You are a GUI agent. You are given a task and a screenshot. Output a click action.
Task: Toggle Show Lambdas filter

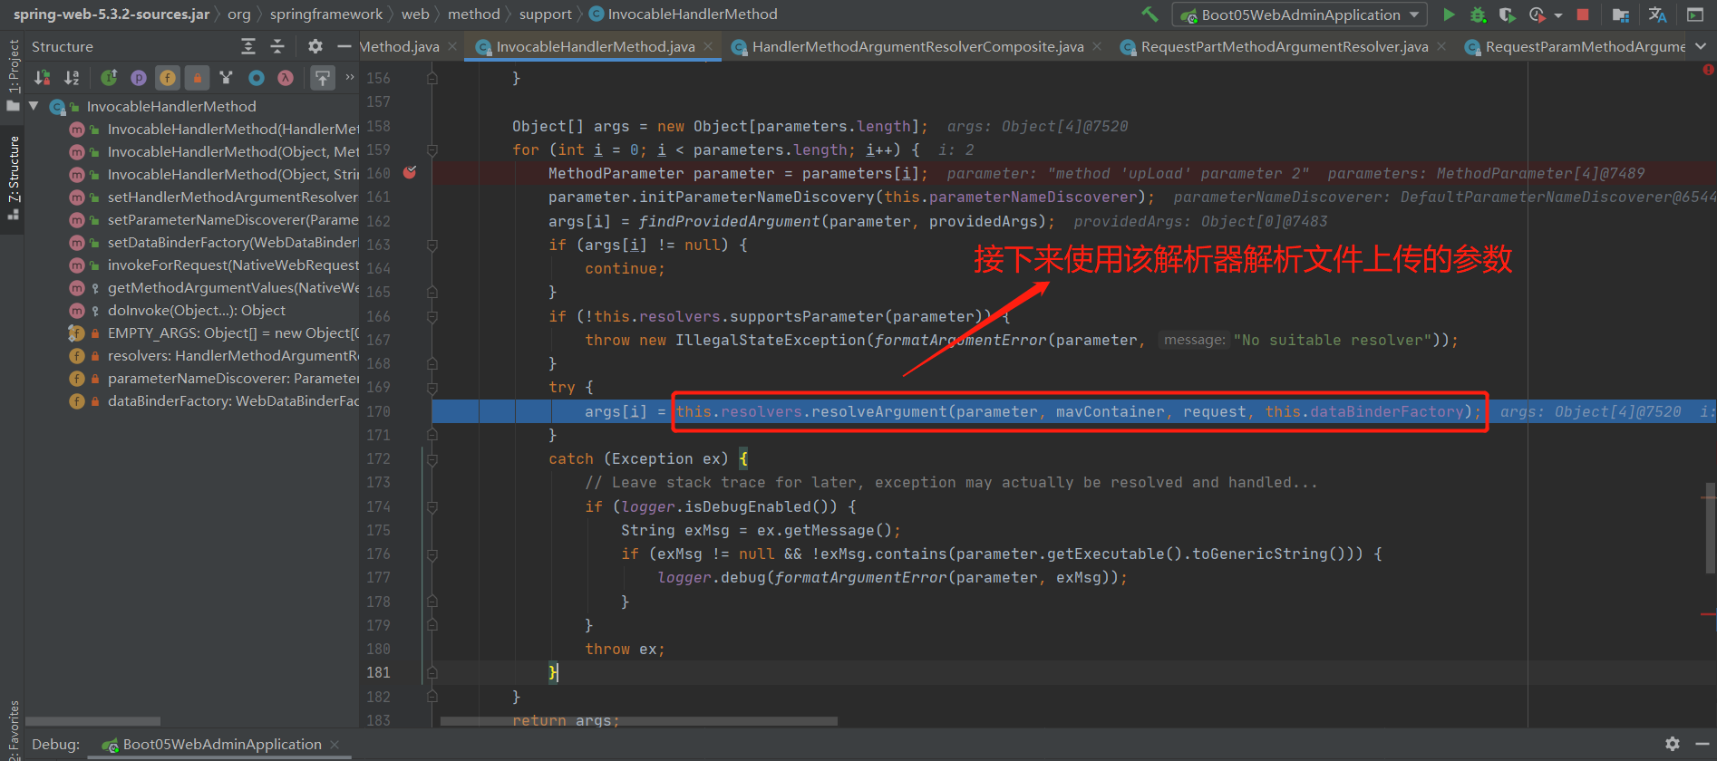point(286,78)
